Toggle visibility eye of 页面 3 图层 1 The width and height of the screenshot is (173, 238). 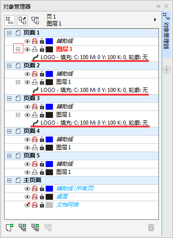(x=27, y=115)
